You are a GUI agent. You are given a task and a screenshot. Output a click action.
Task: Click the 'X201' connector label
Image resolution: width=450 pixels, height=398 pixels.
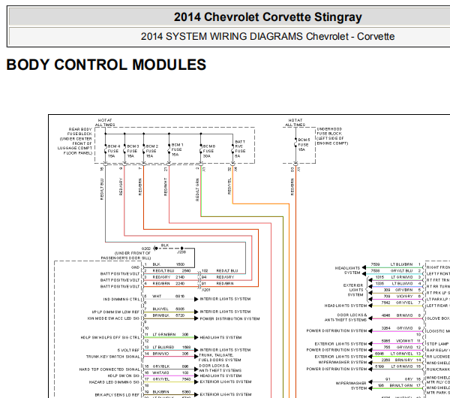[x=206, y=290]
